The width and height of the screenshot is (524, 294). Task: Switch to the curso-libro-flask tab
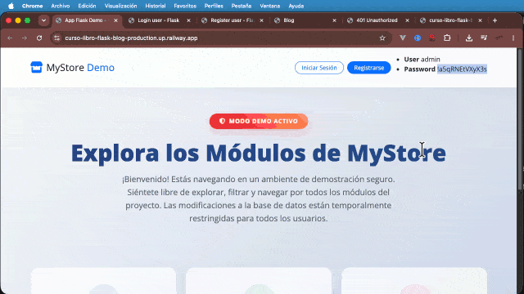450,20
